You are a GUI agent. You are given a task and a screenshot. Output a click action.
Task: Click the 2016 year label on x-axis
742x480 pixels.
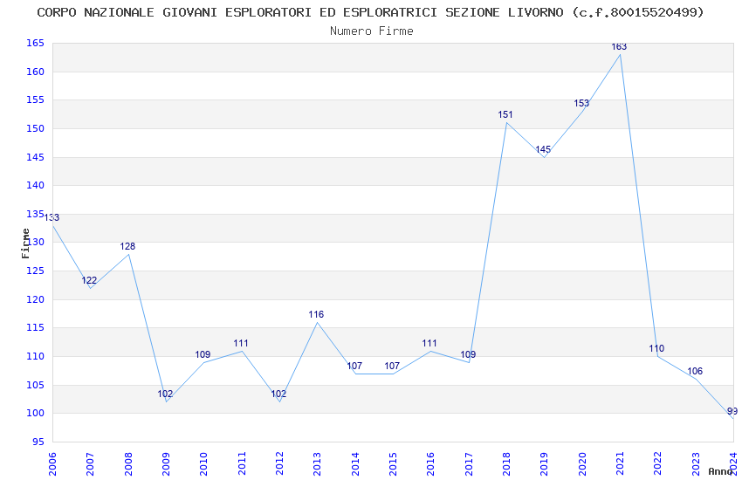[430, 464]
